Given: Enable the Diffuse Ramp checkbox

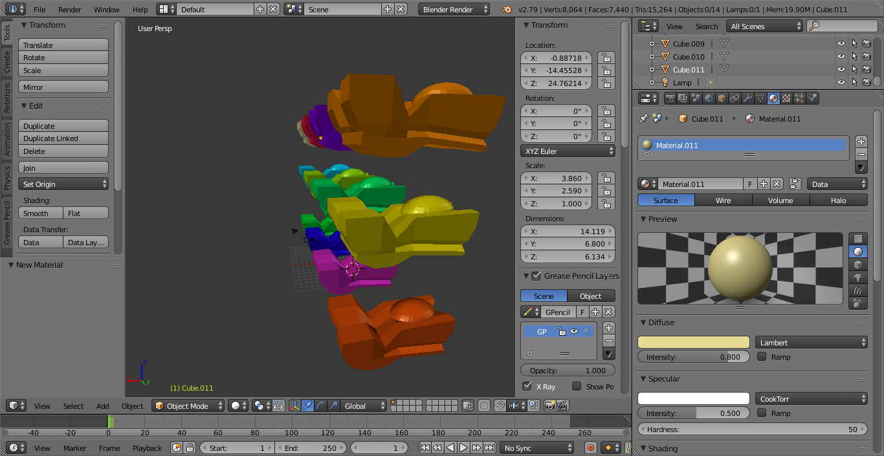Looking at the screenshot, I should click(762, 357).
